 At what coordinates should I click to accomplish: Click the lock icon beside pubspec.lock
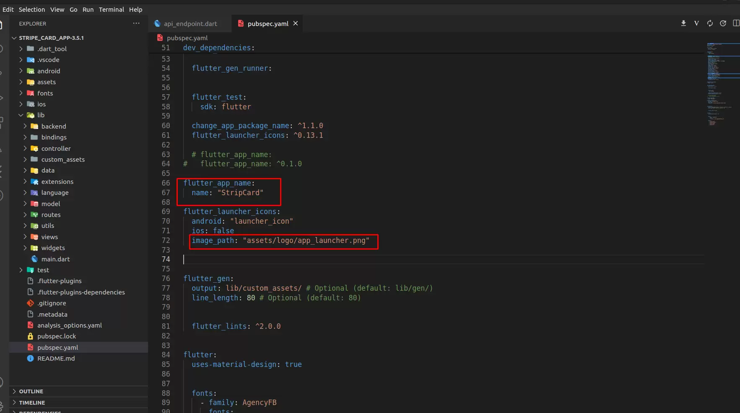31,336
